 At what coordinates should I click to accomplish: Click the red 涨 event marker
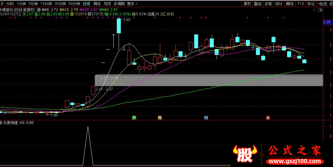(x=268, y=117)
